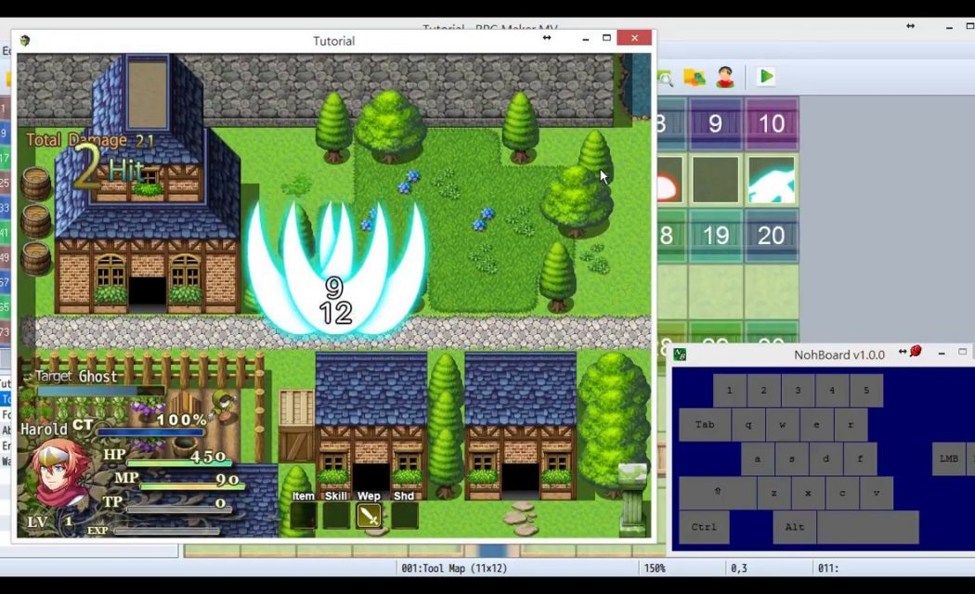Click the double-arrow icon in NohBoard title bar

(x=903, y=352)
